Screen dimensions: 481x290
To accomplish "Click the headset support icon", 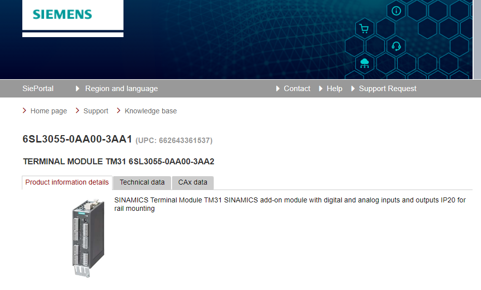I will 396,46.
